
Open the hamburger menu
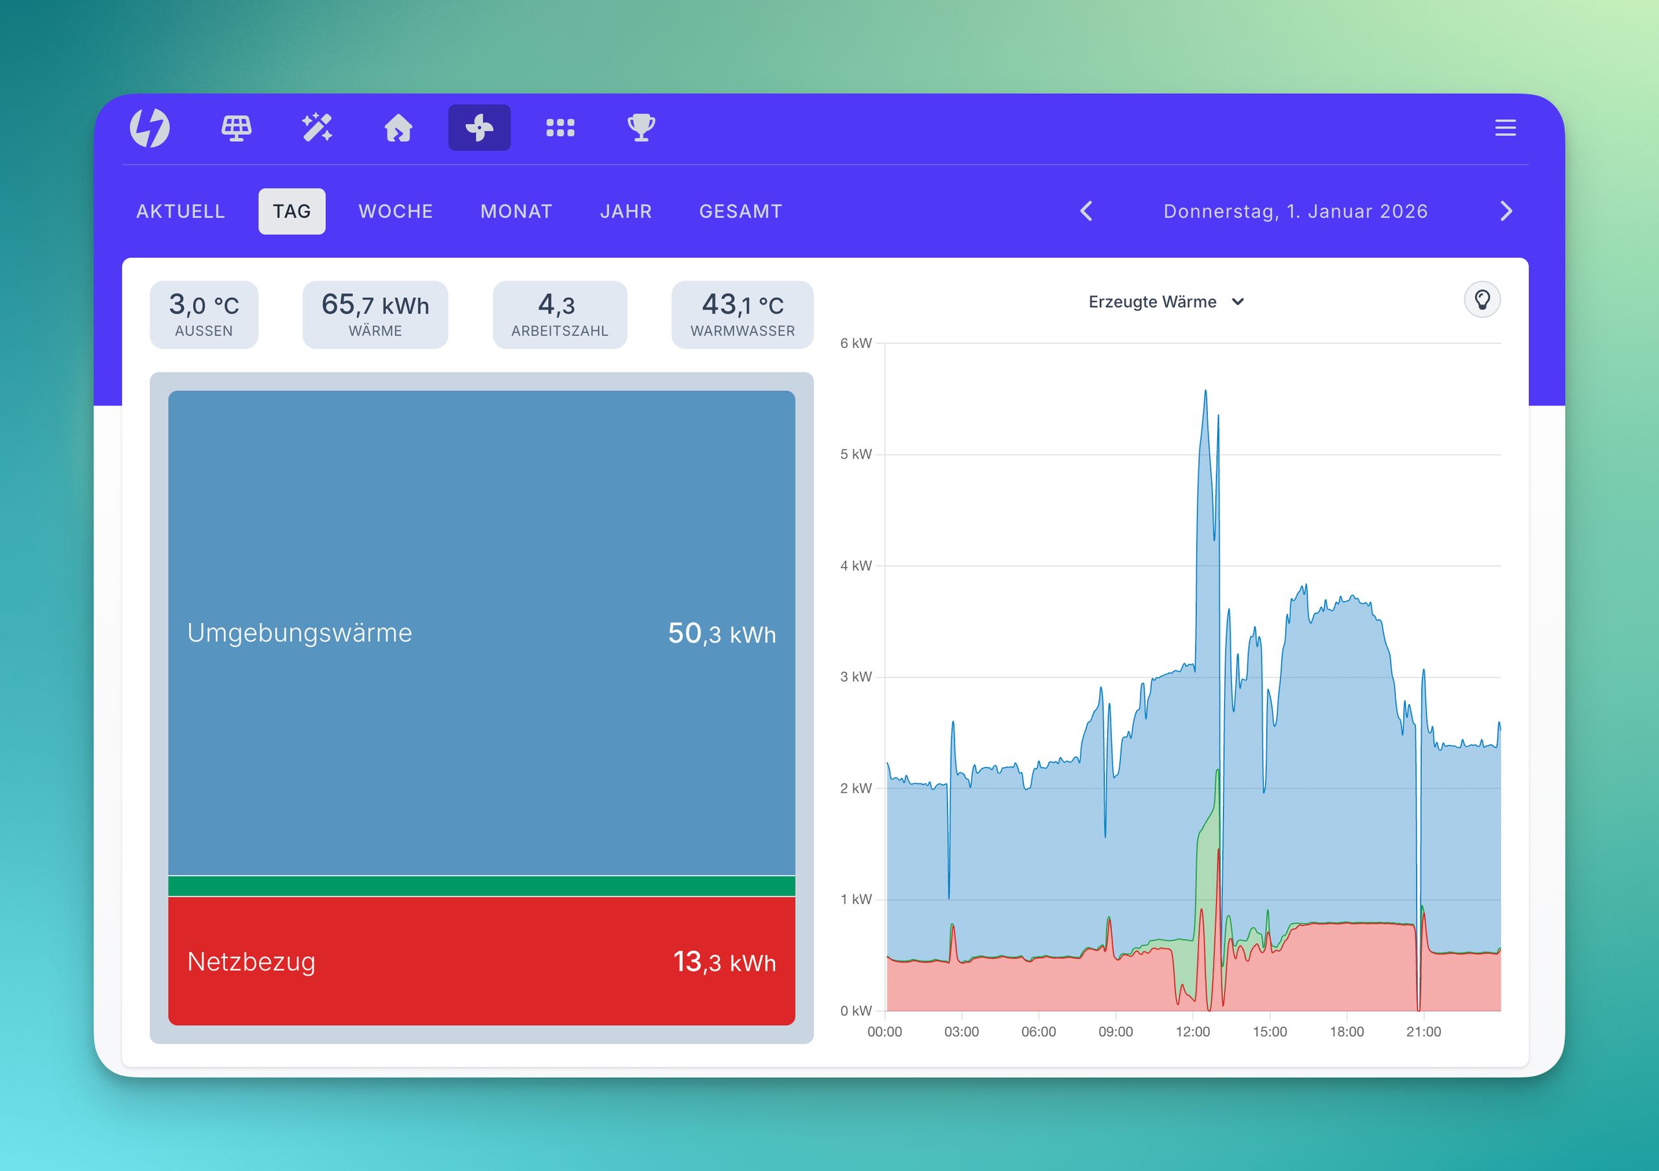[x=1505, y=128]
